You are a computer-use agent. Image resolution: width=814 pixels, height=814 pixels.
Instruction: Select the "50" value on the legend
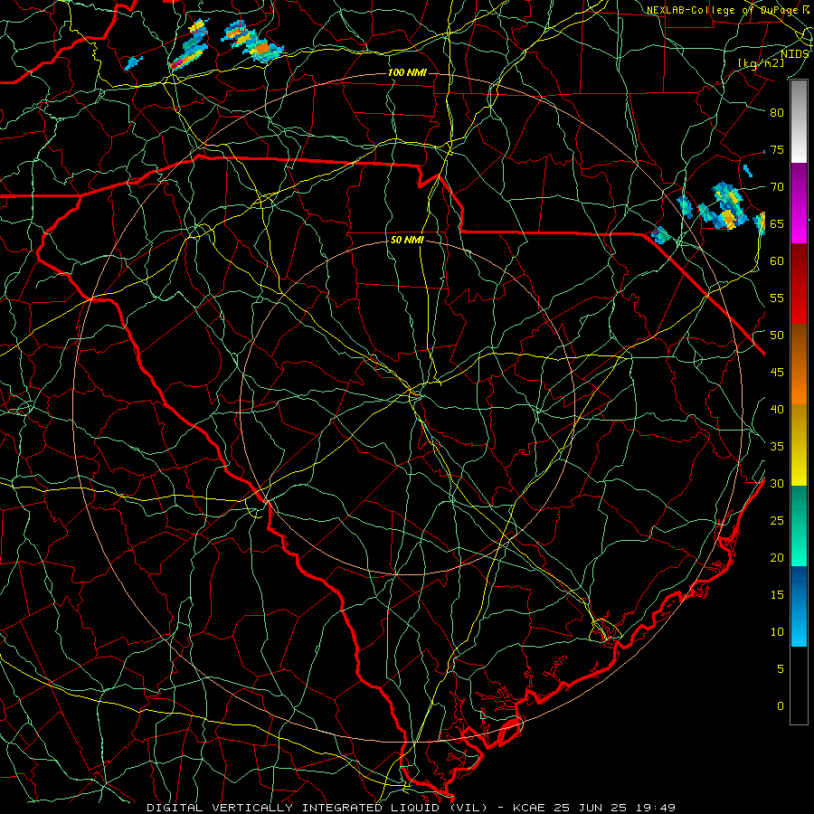(777, 336)
